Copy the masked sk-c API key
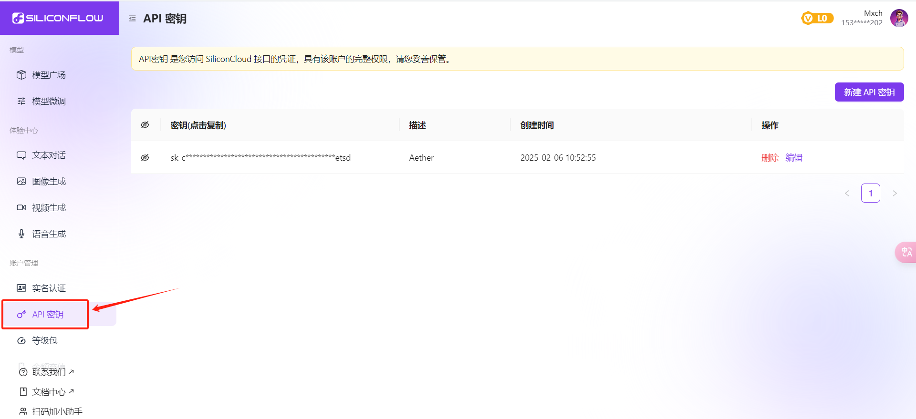Image resolution: width=916 pixels, height=419 pixels. click(x=260, y=158)
